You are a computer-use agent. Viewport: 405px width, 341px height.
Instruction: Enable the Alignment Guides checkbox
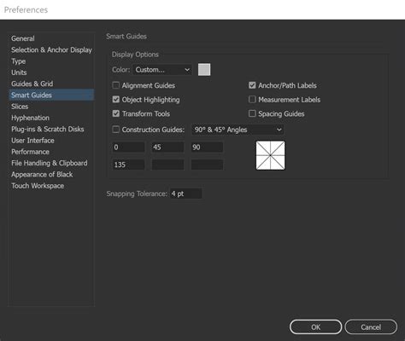pos(116,85)
